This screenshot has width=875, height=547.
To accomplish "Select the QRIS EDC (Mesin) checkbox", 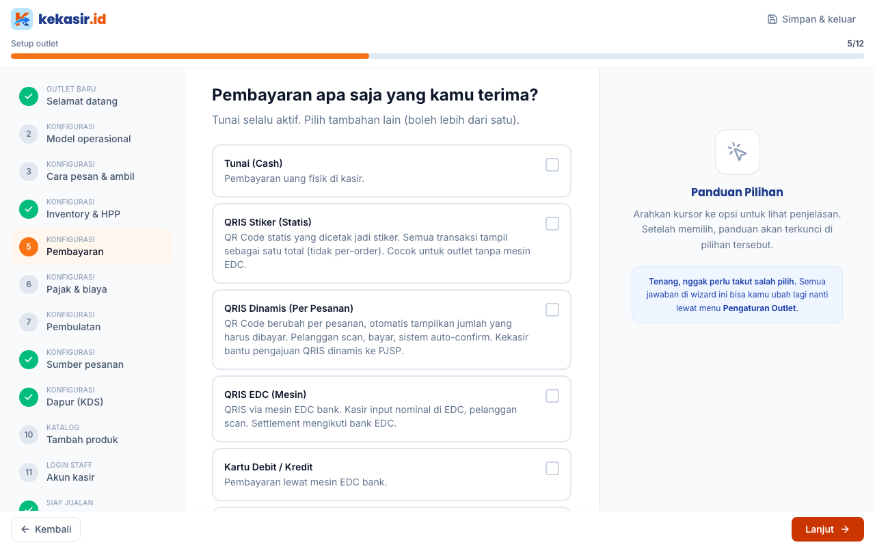I will coord(552,396).
